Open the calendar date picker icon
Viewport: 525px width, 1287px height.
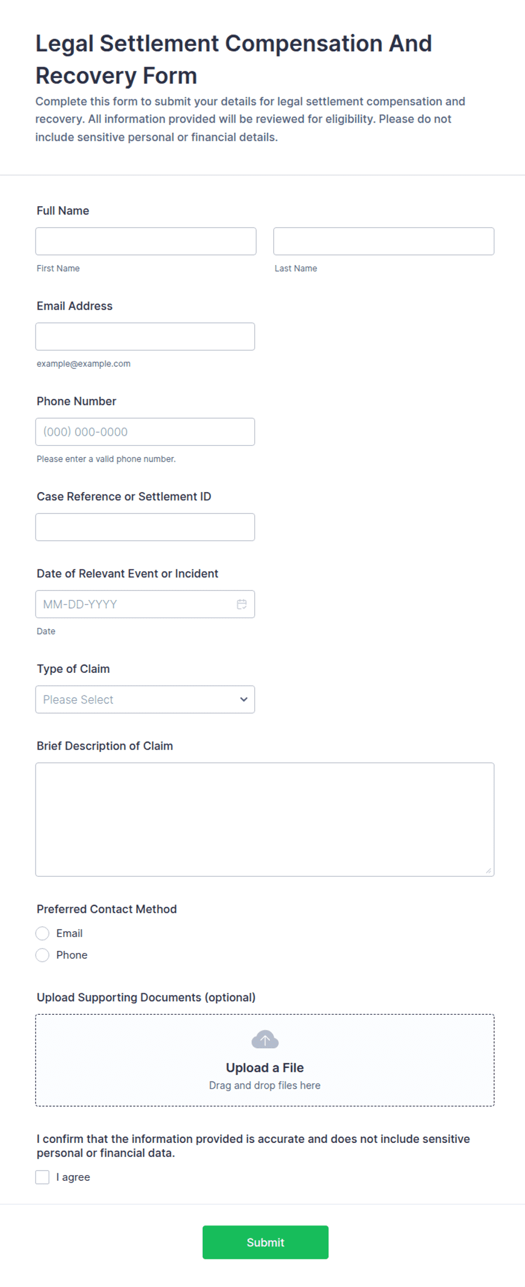[x=242, y=604]
